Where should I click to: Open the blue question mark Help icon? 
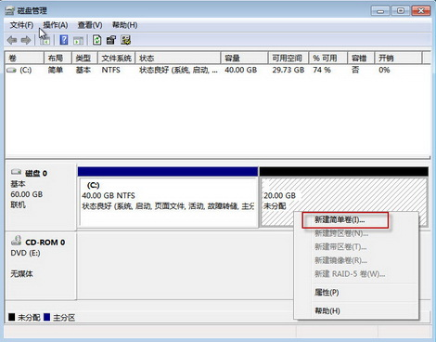[64, 40]
